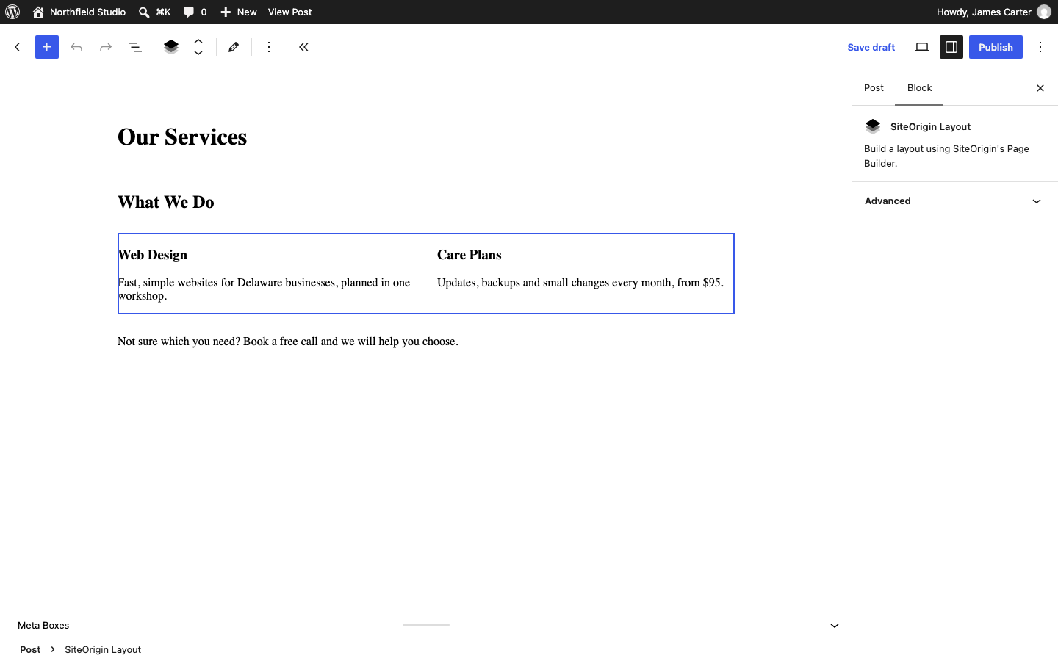Switch to the Post tab
1058x661 pixels.
click(874, 88)
